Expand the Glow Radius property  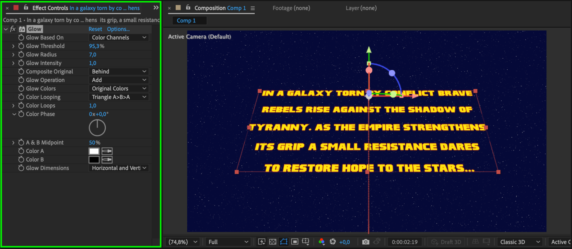pos(13,54)
